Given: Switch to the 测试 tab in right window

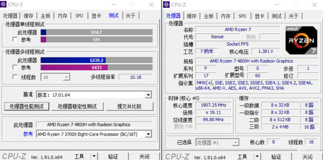Looking at the screenshot, I should click(x=277, y=16).
